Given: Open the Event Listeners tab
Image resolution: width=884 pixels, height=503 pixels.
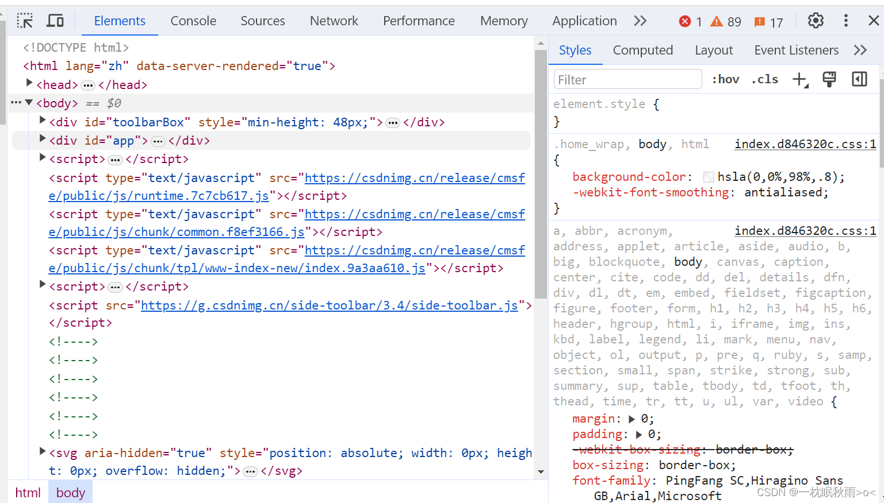Looking at the screenshot, I should (797, 51).
